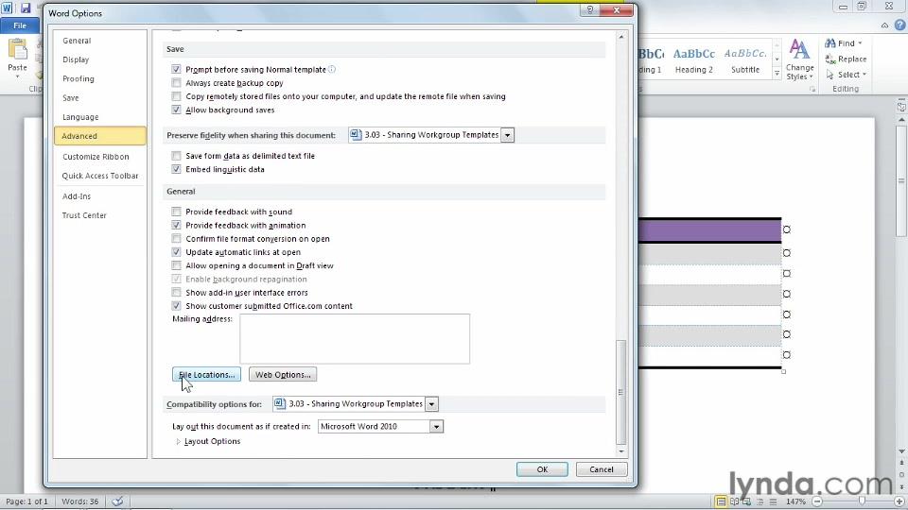The height and width of the screenshot is (510, 908).
Task: Click the 147% zoom level in status bar
Action: tap(796, 501)
